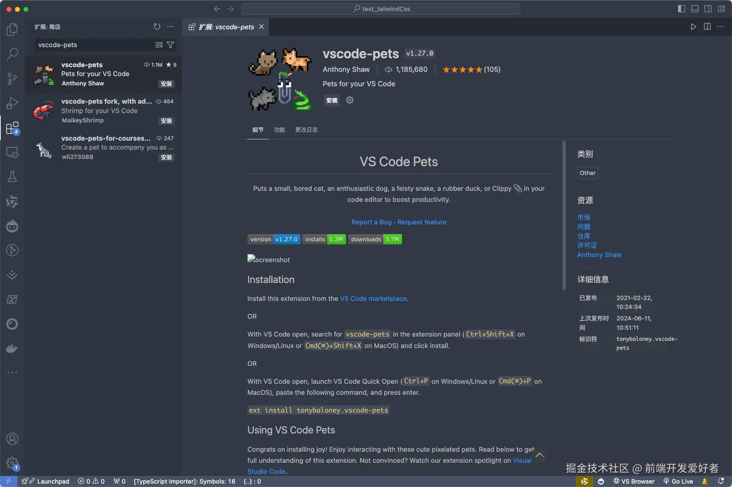Clear extensions search results
The height and width of the screenshot is (487, 732).
(159, 45)
